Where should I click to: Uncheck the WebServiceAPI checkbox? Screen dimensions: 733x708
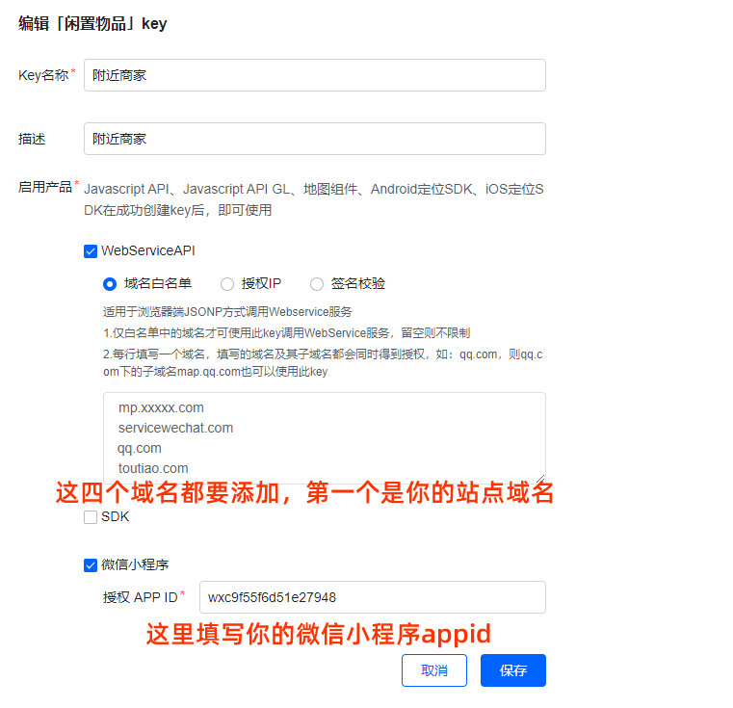91,251
